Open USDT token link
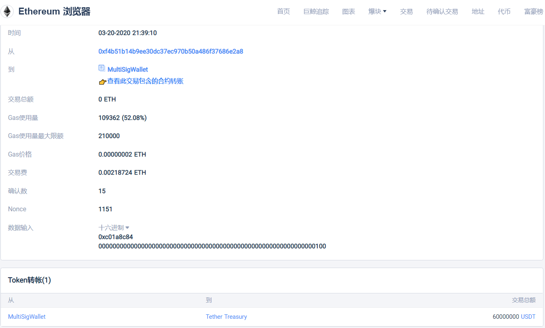The width and height of the screenshot is (545, 328). (x=528, y=317)
